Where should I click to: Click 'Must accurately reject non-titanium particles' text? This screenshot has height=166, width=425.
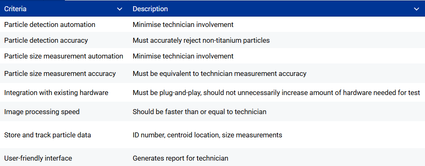click(x=201, y=40)
